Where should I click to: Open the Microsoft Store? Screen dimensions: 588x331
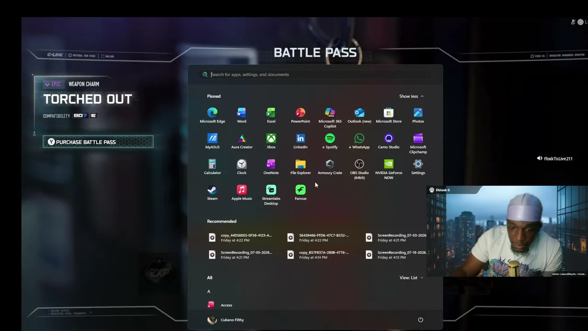click(389, 115)
